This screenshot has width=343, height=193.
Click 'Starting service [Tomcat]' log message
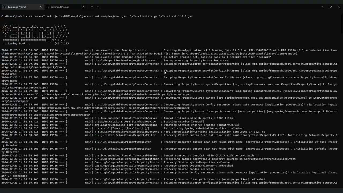click(x=184, y=122)
